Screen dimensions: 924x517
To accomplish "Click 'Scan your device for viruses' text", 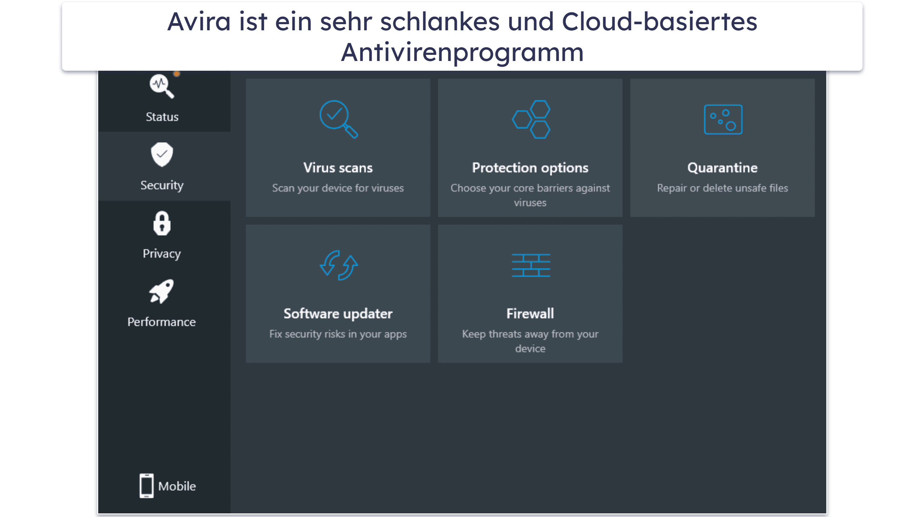I will (338, 188).
